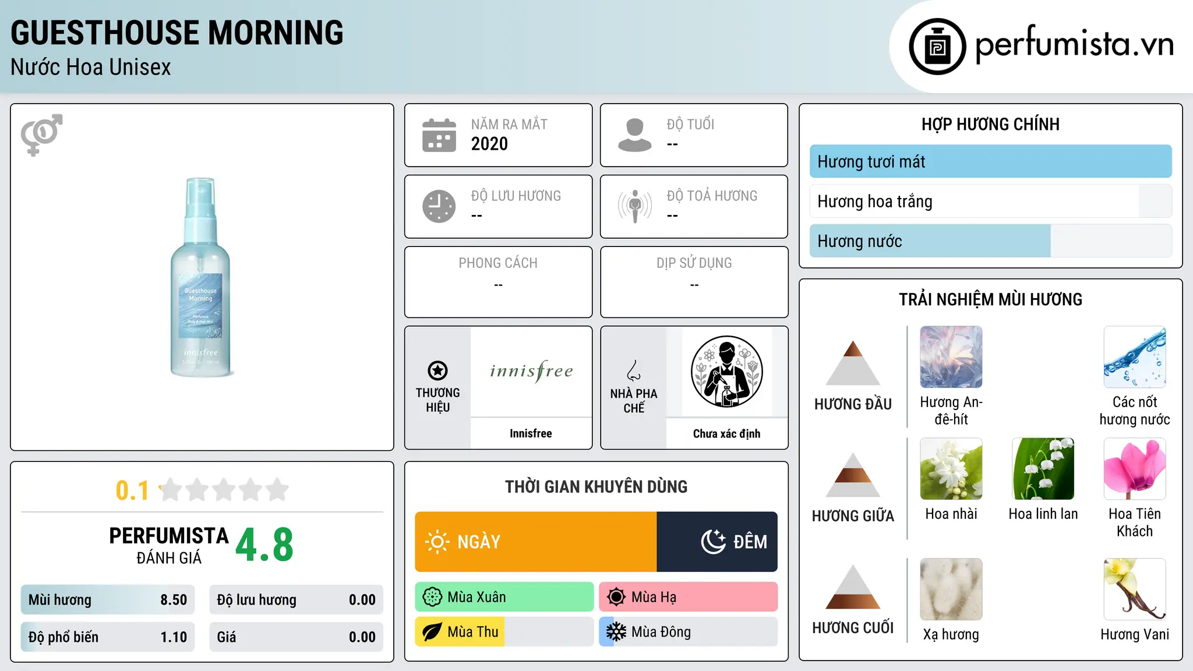Viewport: 1193px width, 671px height.
Task: Select the Mùa Đông season bar
Action: (x=689, y=632)
